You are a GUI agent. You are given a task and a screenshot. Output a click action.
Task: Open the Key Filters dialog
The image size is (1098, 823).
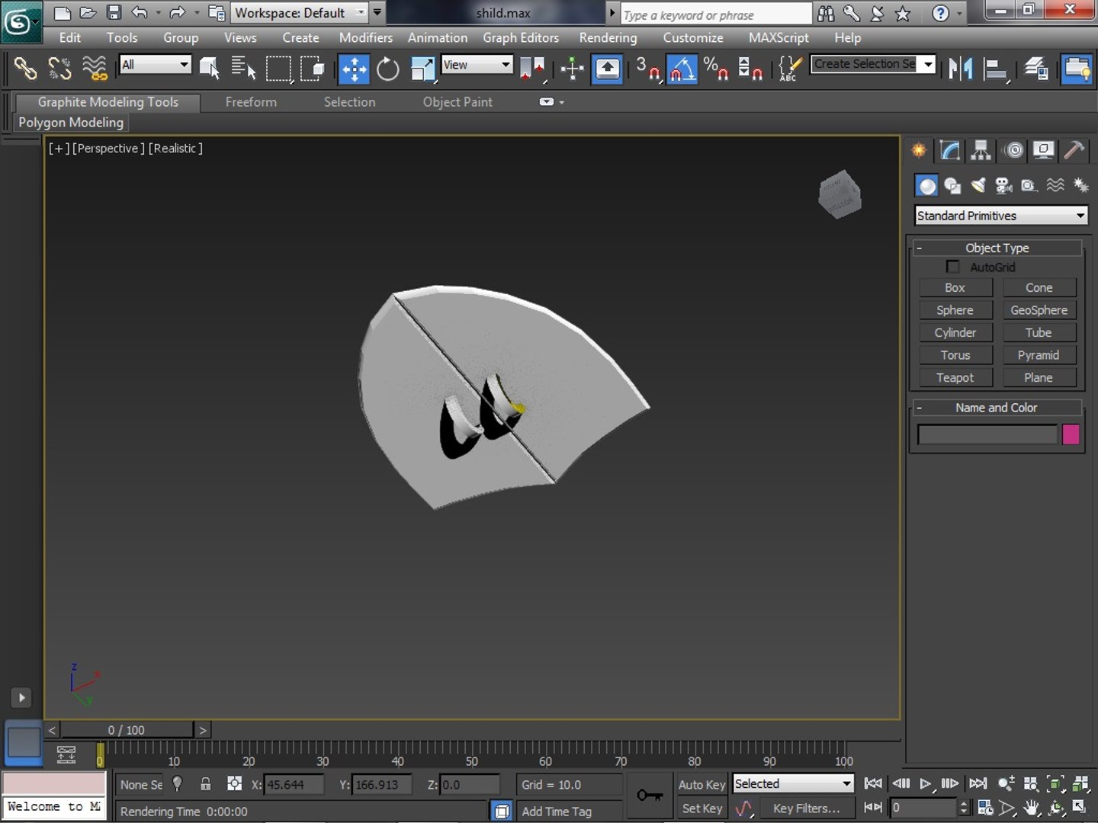point(806,809)
